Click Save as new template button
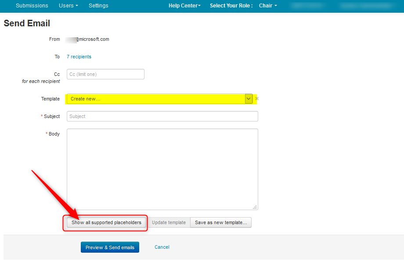The height and width of the screenshot is (261, 404). 221,222
